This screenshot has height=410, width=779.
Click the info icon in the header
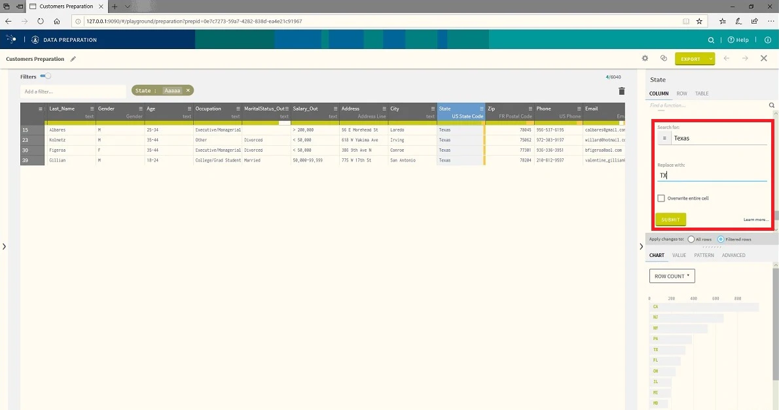768,40
